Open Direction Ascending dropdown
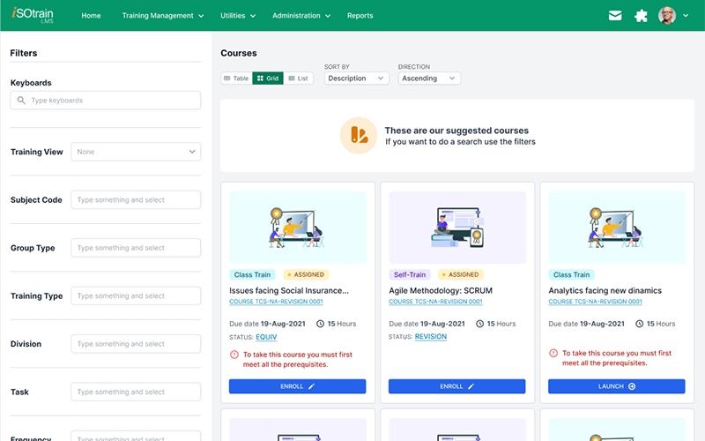705x441 pixels. (429, 78)
